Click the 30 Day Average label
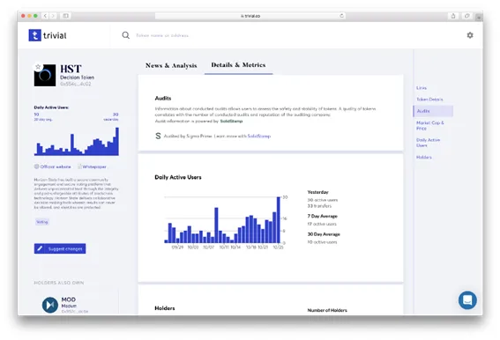Screen dimensions: 500x340 coord(324,234)
